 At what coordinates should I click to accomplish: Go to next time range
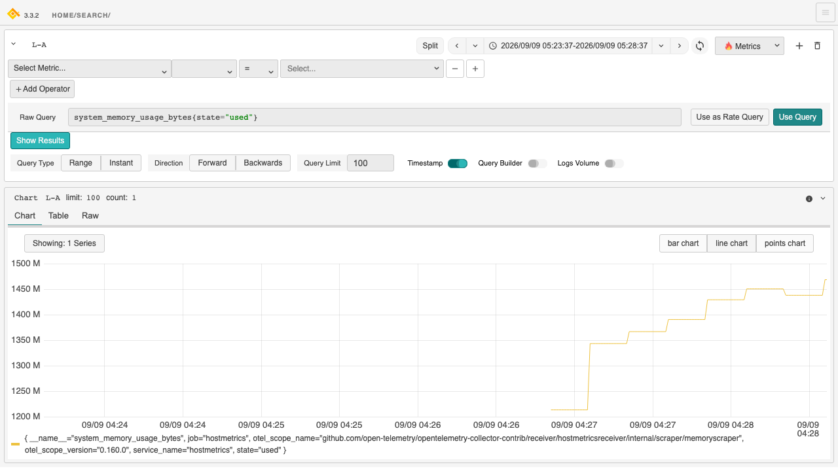(680, 46)
